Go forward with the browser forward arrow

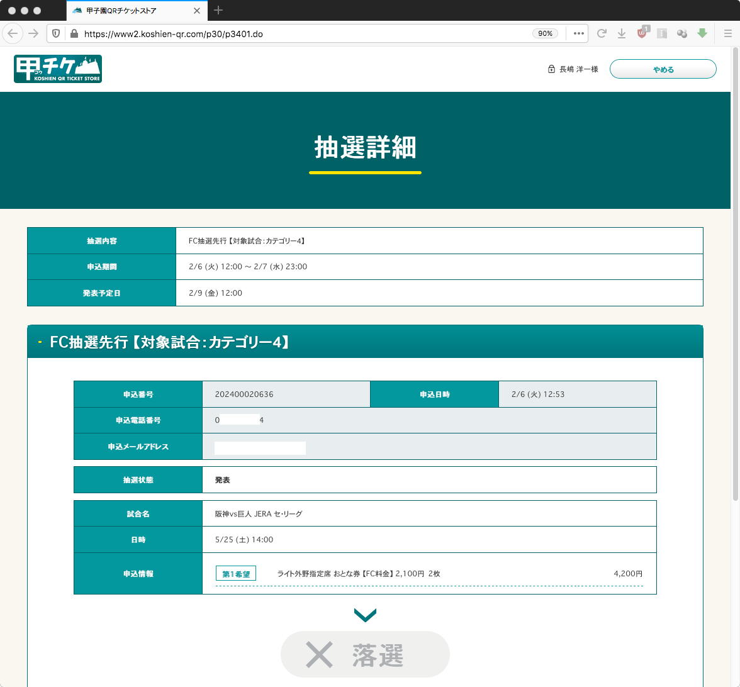33,33
